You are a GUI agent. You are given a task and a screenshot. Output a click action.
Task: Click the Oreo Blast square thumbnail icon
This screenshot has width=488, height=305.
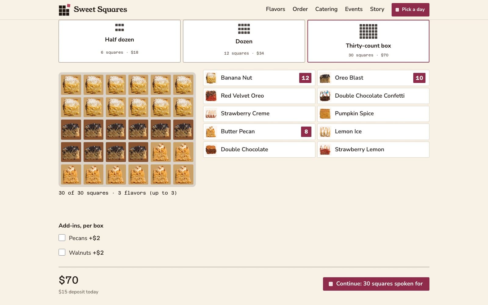(325, 78)
